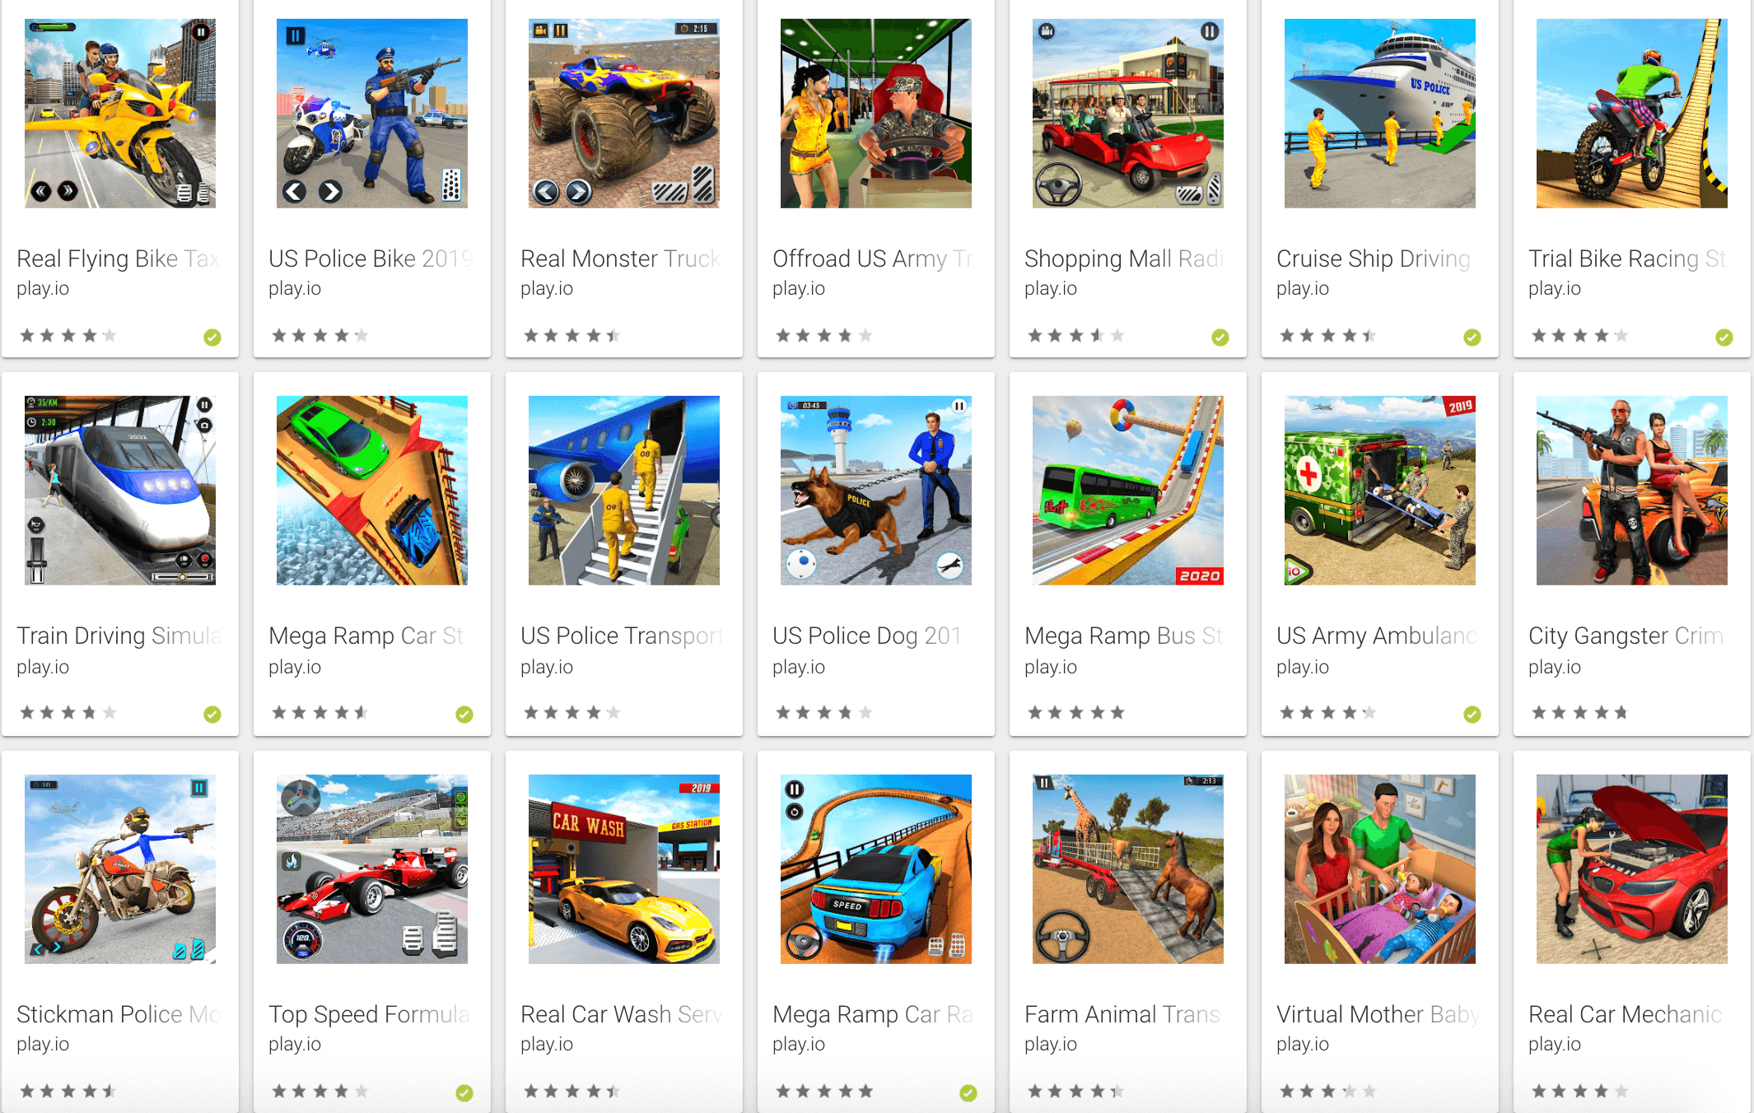Open the Virtual Mother Baby game image
Viewport: 1754px width, 1113px height.
[1380, 869]
